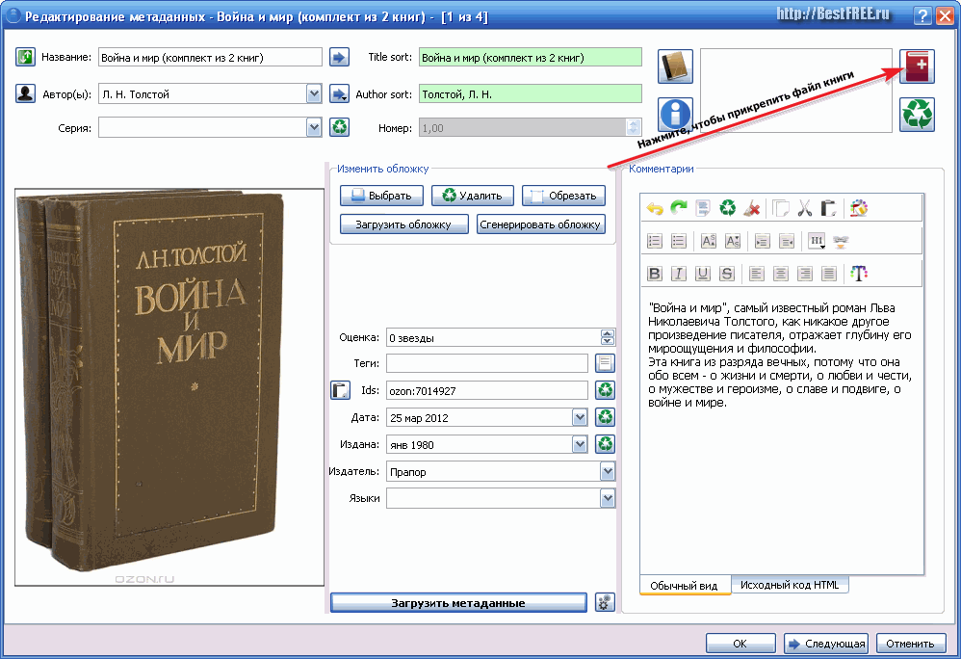Set cover from book file using the brown book icon
The width and height of the screenshot is (961, 659).
coord(675,66)
